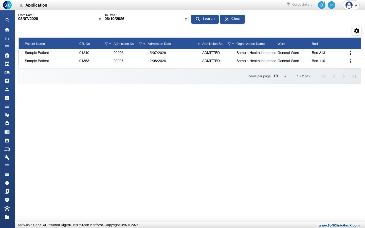Image resolution: width=365 pixels, height=228 pixels.
Task: Open the bar chart dashboard icon
Action: click(7, 38)
